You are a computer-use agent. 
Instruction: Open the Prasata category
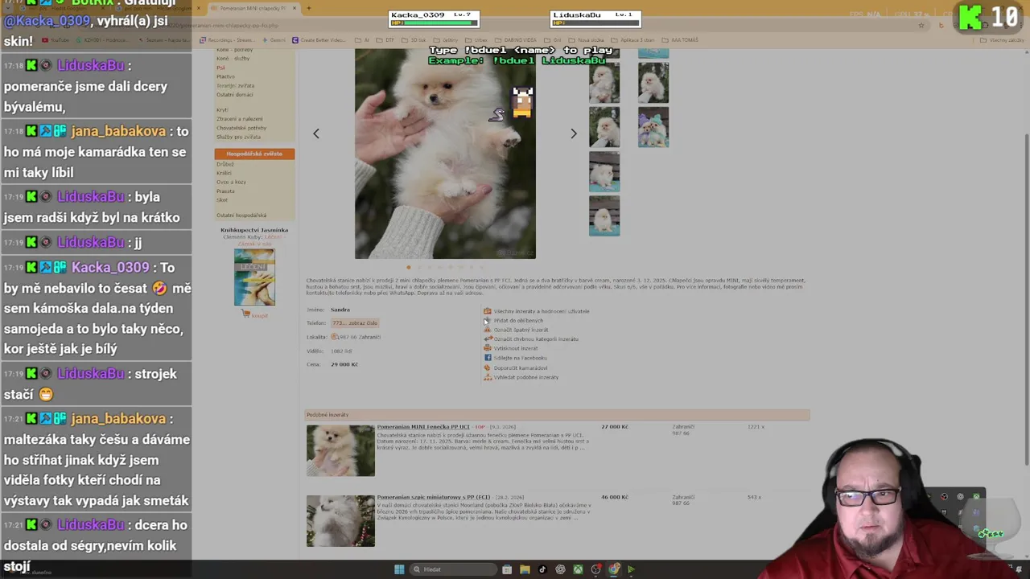tap(225, 191)
